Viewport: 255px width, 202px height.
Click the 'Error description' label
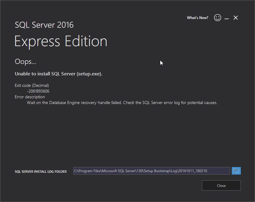(30, 97)
